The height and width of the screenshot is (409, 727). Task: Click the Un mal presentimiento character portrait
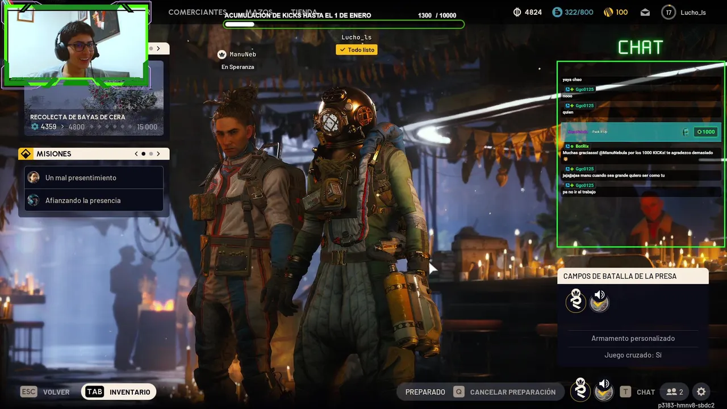[34, 177]
